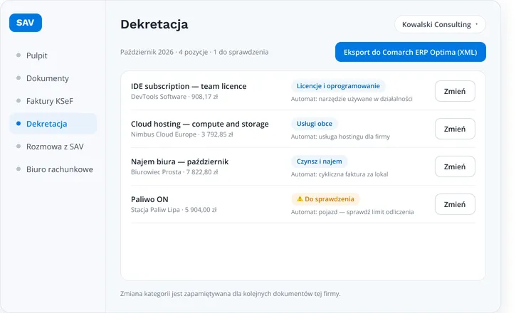
Task: Click Biurowiec Prosta · 7 822,80 zł text
Action: pyautogui.click(x=174, y=172)
